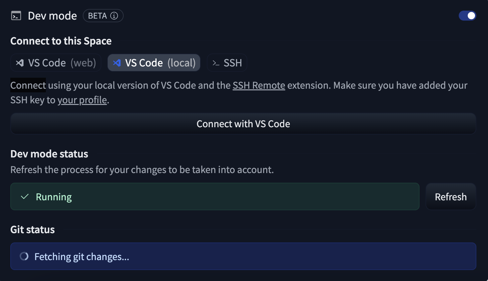Click the green checkmark beside Running

pos(25,197)
